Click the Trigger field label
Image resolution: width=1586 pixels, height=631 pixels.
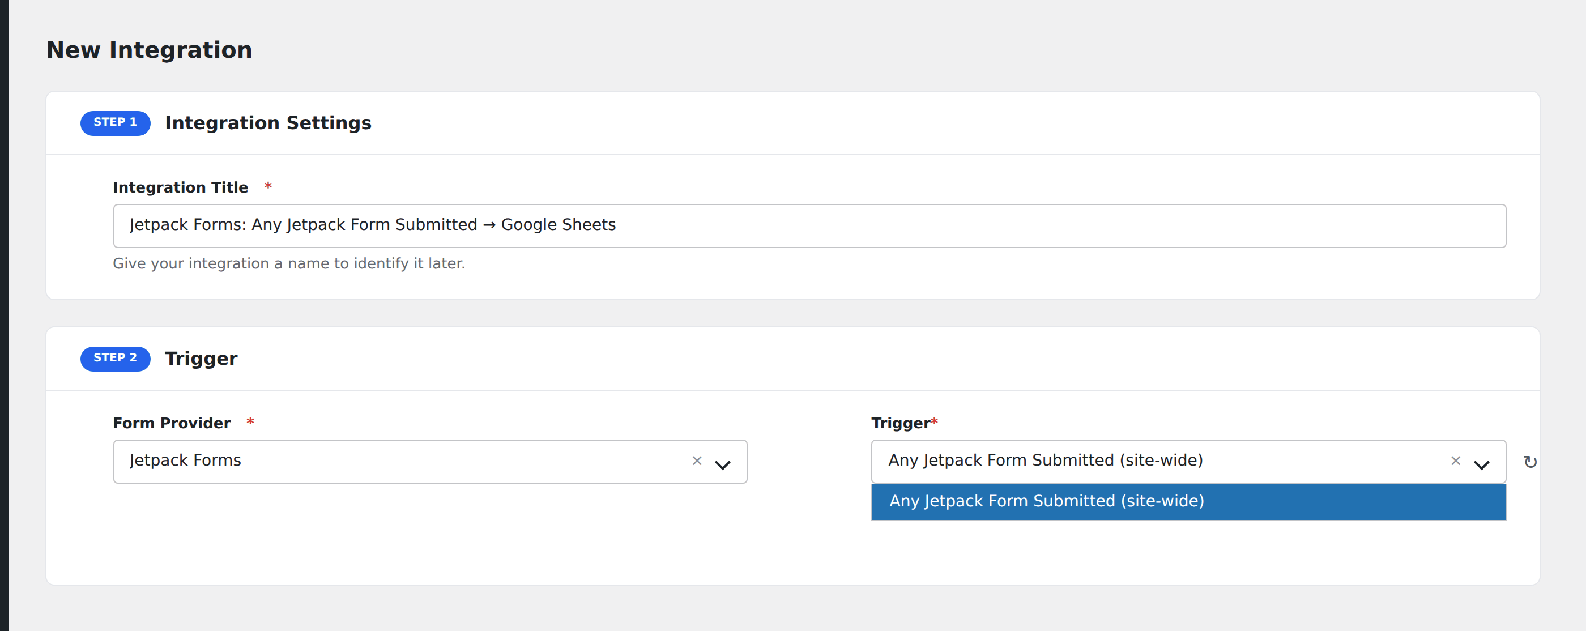pyautogui.click(x=900, y=423)
